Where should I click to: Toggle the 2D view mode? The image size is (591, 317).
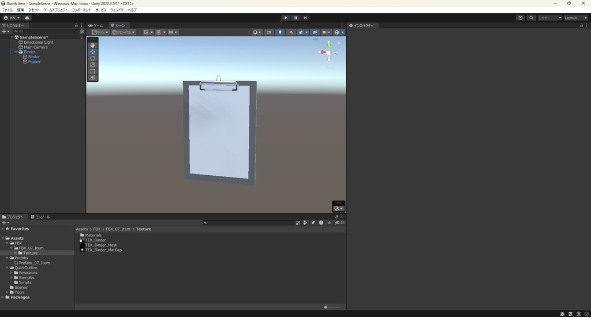pos(269,32)
